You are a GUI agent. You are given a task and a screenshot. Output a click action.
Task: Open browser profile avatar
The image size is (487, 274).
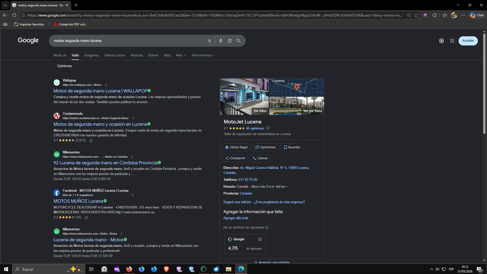coord(454,15)
